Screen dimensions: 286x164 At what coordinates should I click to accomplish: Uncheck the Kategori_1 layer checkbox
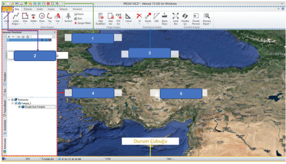pos(16,103)
